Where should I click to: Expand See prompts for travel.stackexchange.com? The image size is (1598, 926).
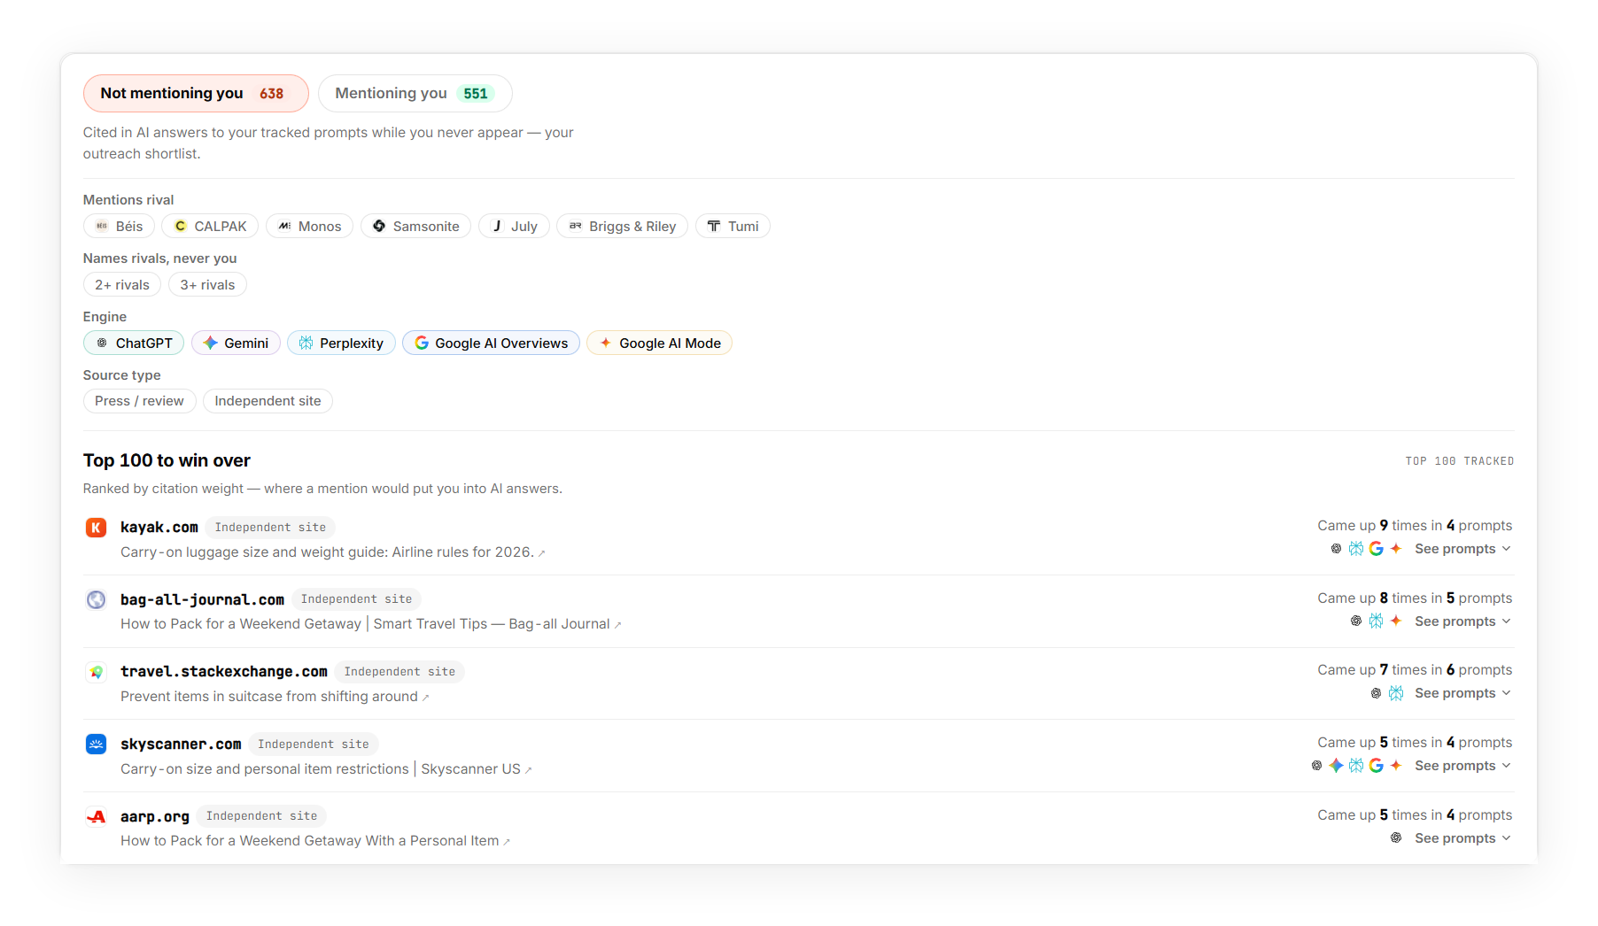coord(1462,693)
